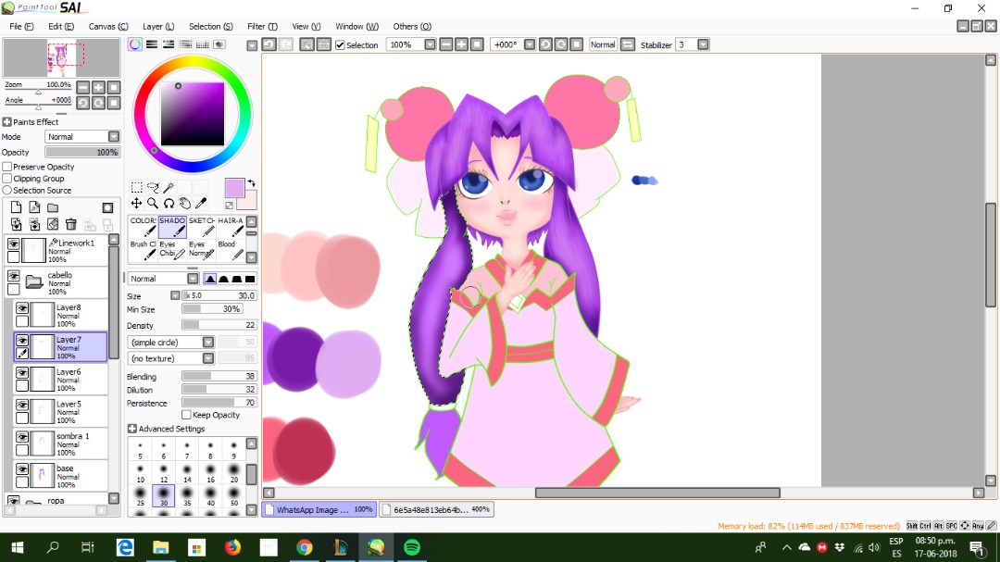Select the Blood brush preset
1000x562 pixels.
tap(231, 251)
